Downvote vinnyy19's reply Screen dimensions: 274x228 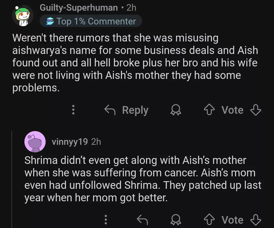255,220
